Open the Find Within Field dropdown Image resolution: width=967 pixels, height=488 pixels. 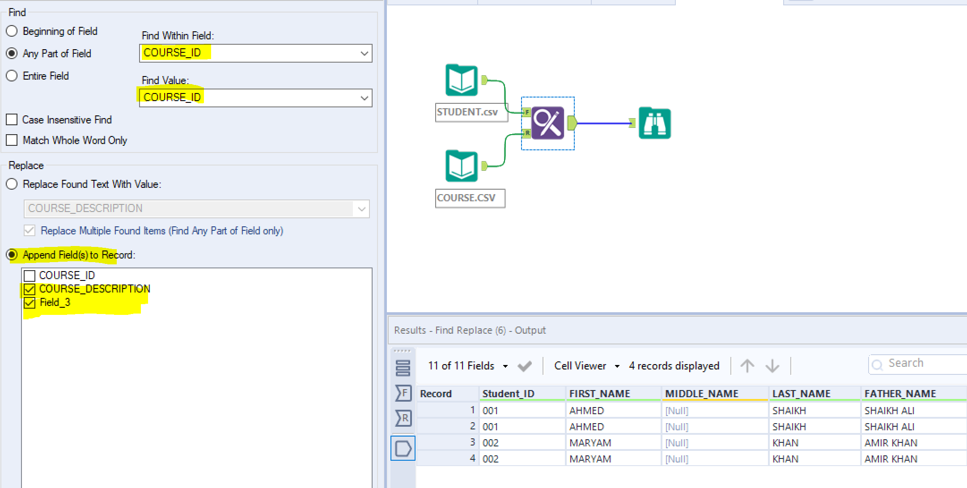(365, 53)
